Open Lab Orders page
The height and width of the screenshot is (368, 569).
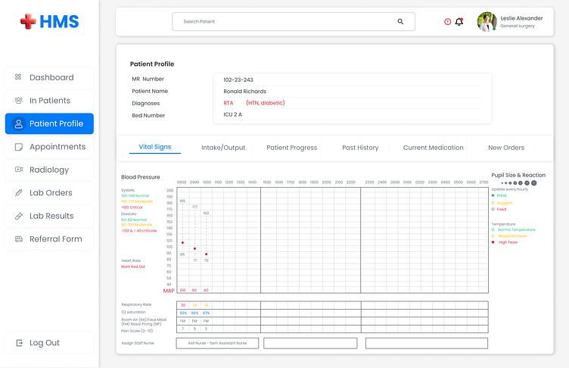tap(49, 193)
